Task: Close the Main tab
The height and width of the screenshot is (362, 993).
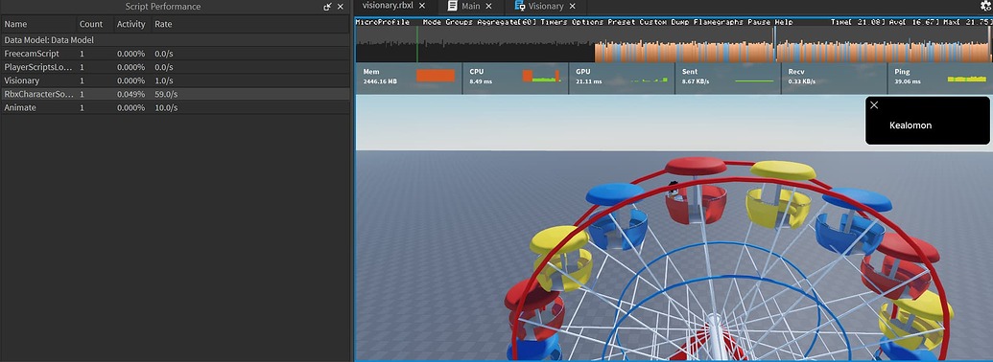Action: pyautogui.click(x=488, y=6)
